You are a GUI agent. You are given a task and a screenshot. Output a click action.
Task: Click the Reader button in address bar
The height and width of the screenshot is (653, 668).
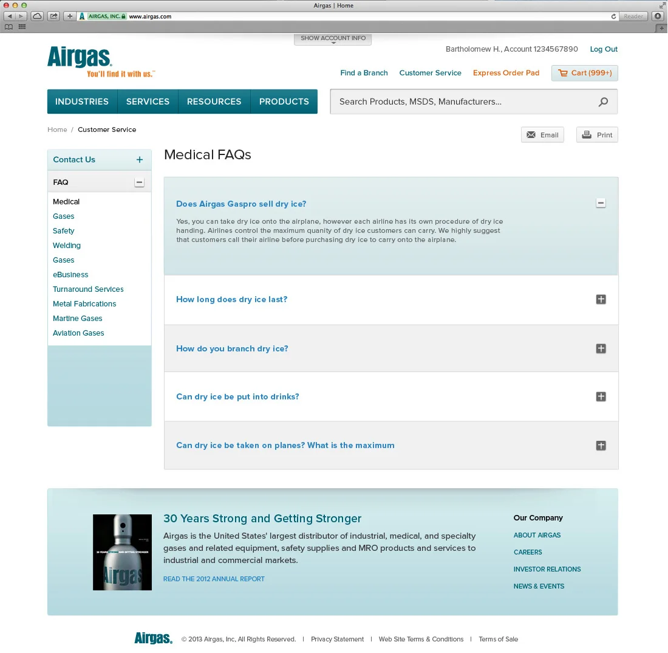coord(633,16)
